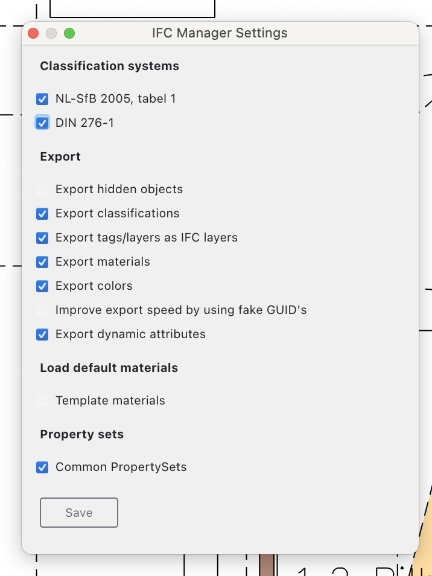Click the "Export" section heading
Viewport: 432px width, 576px height.
pyautogui.click(x=60, y=156)
